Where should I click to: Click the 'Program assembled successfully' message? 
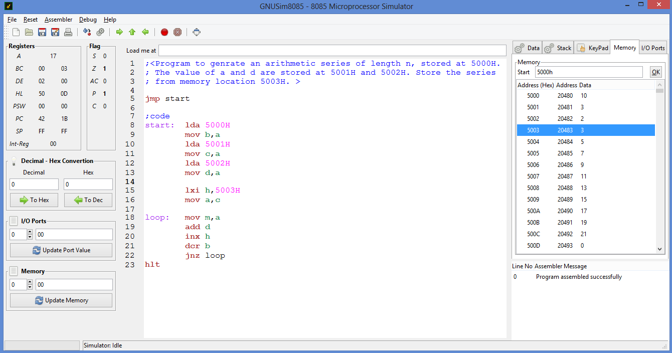coord(579,277)
